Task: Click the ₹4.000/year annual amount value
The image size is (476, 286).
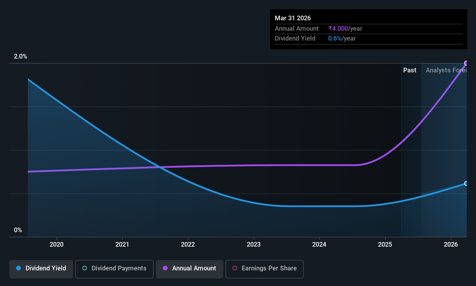Action: tap(345, 28)
